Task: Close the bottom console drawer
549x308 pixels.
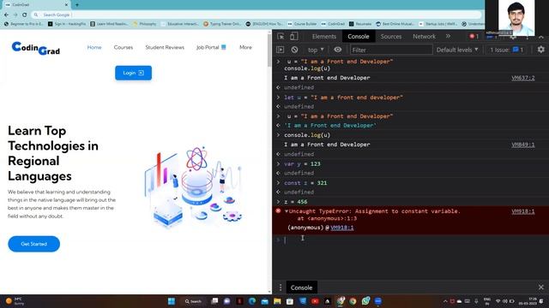Action: (541, 287)
